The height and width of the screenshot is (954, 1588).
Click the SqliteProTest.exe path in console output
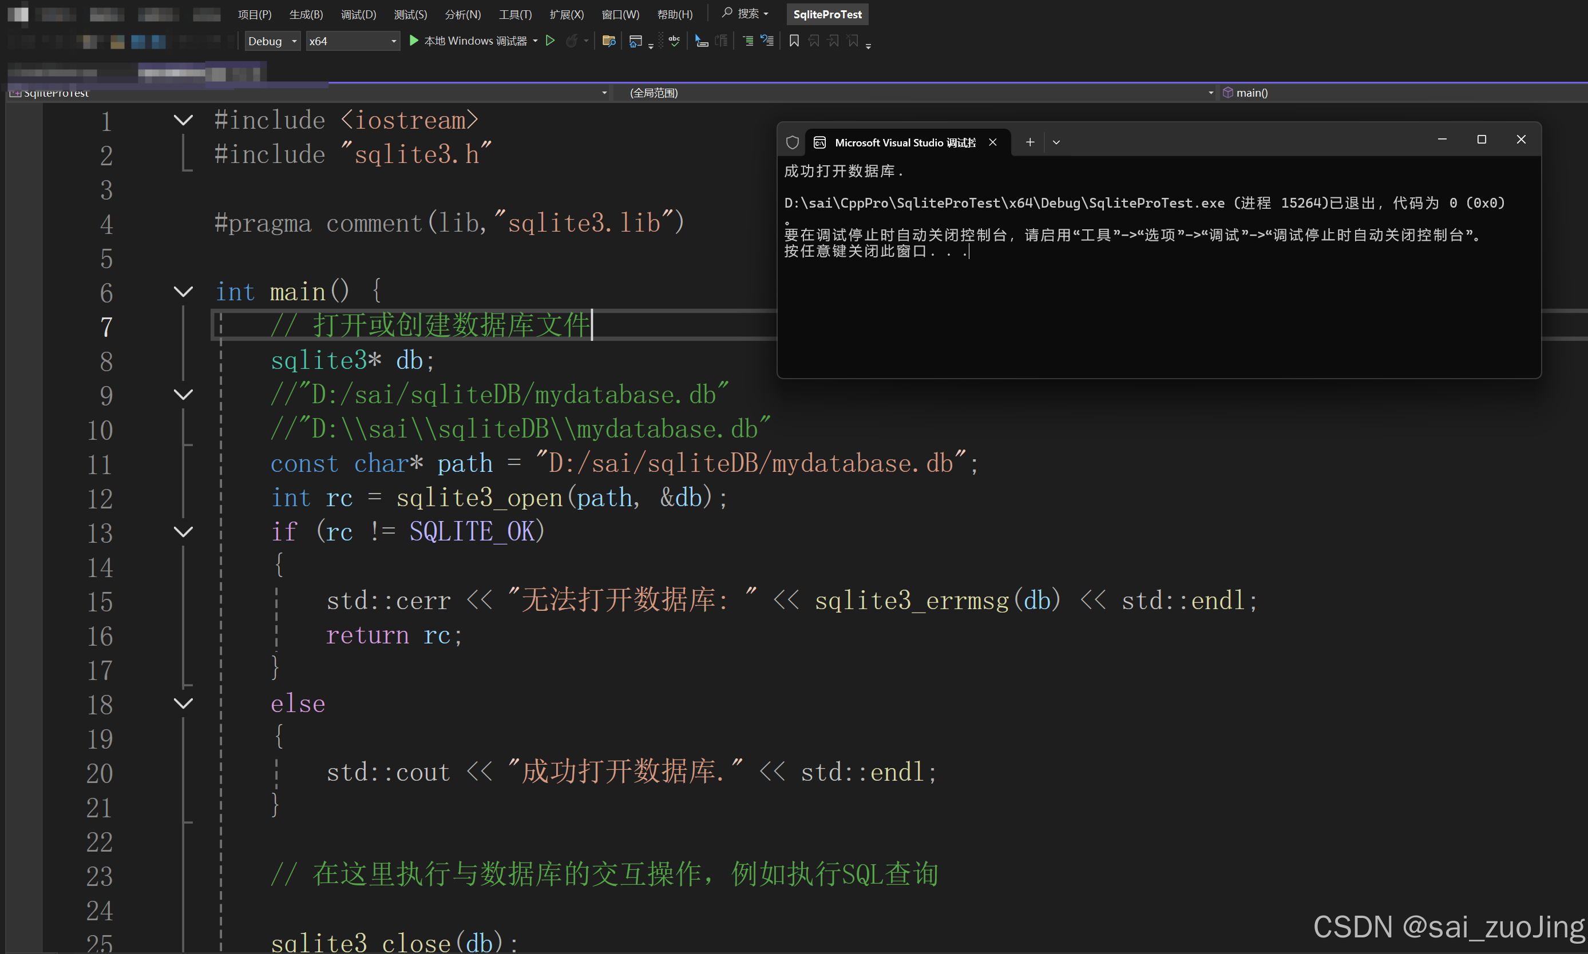pos(1004,203)
